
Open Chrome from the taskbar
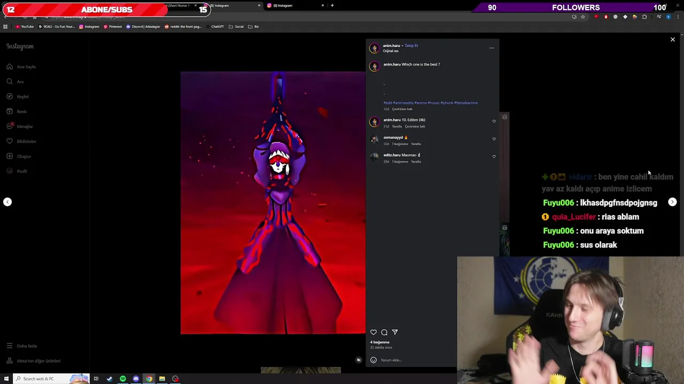coord(149,379)
